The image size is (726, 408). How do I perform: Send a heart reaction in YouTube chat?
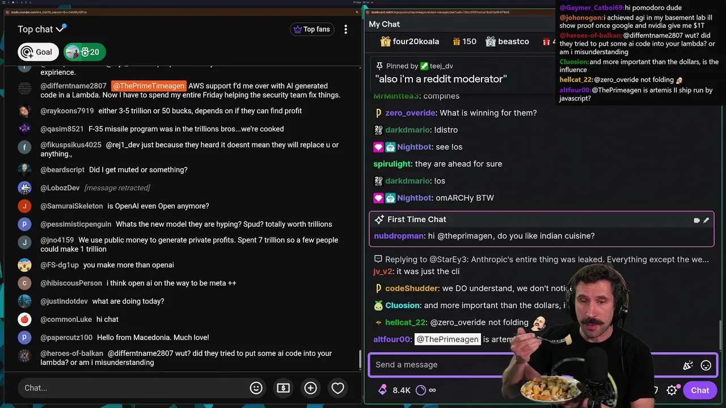[x=337, y=388]
